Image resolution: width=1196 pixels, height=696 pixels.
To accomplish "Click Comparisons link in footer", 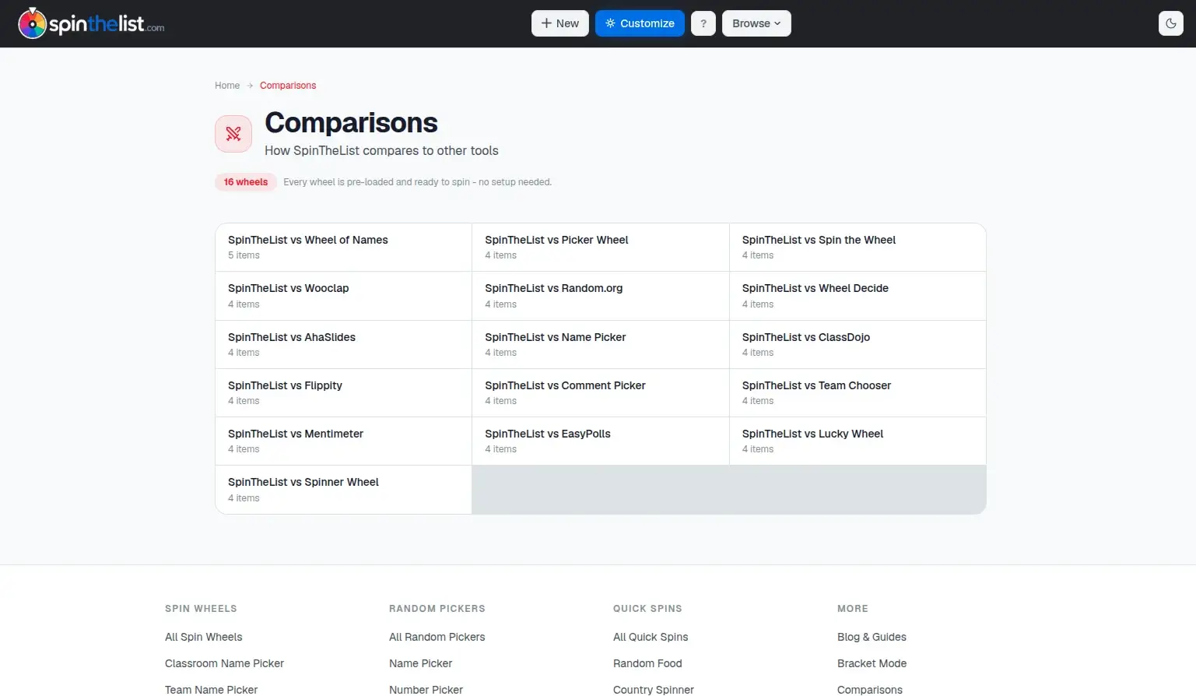I will 870,690.
